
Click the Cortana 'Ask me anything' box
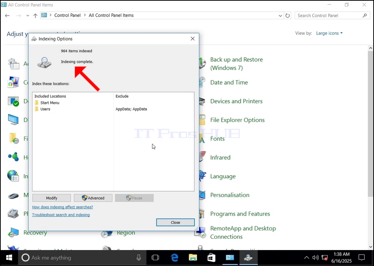click(82, 258)
